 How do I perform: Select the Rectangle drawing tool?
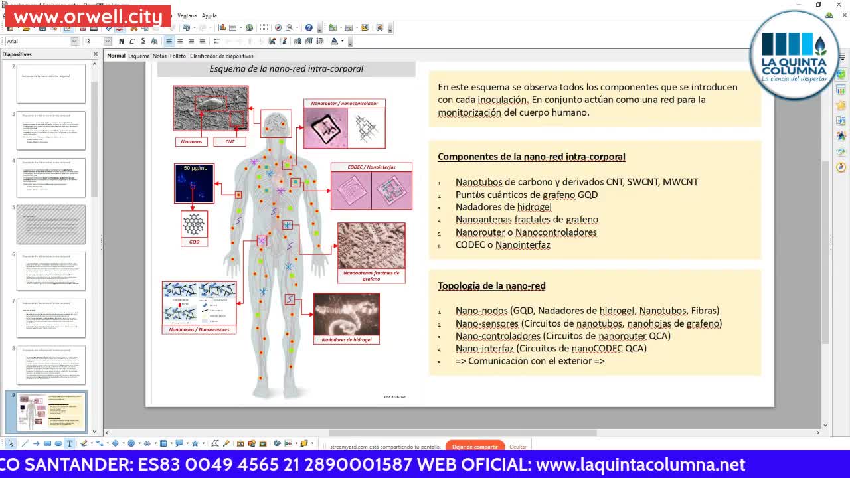point(47,443)
